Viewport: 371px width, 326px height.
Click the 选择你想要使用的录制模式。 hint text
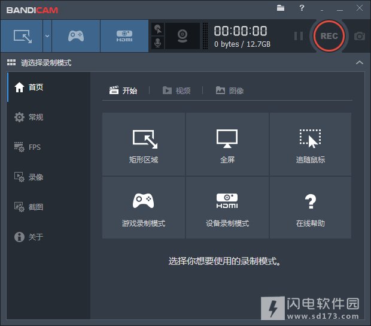224,261
